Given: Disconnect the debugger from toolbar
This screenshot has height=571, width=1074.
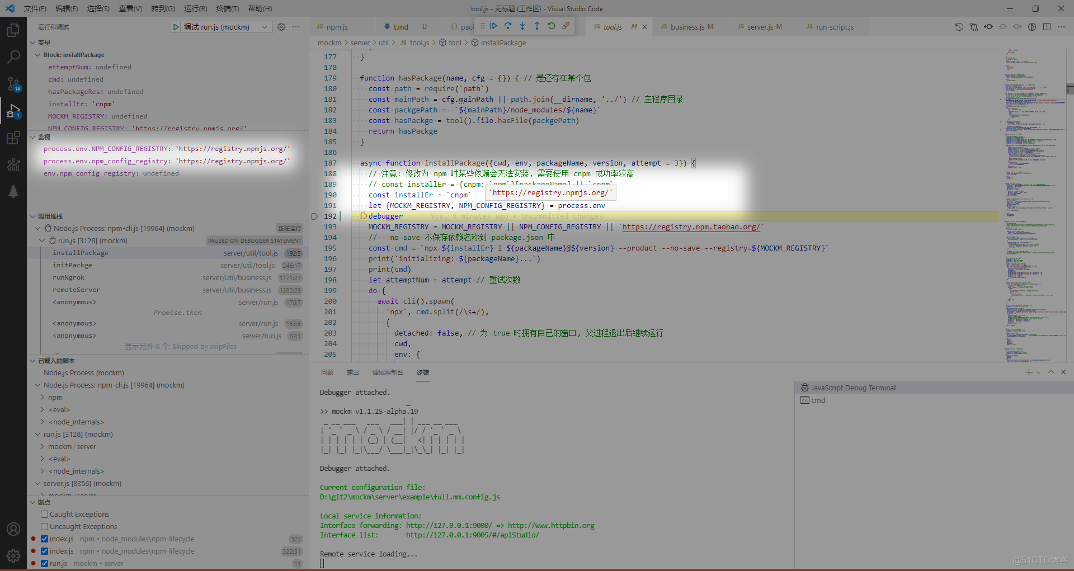Looking at the screenshot, I should pos(566,26).
